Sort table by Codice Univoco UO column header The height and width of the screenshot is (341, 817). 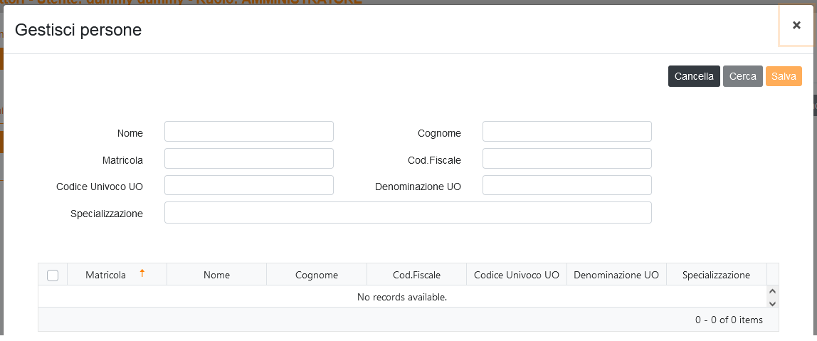pyautogui.click(x=517, y=275)
